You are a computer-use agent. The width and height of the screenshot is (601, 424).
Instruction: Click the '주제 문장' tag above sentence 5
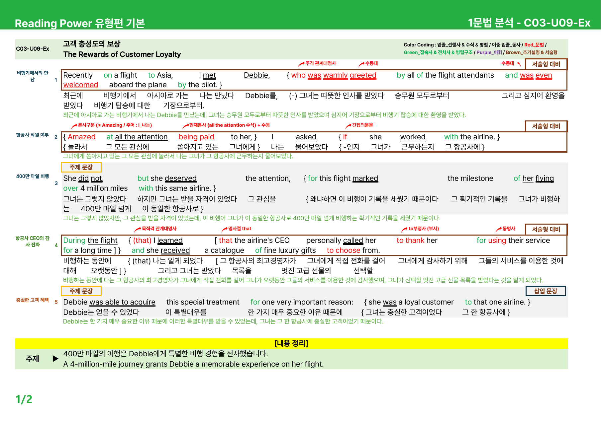81,291
